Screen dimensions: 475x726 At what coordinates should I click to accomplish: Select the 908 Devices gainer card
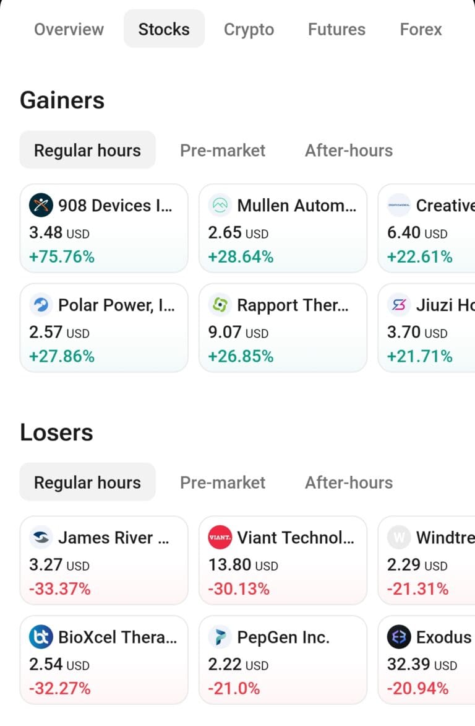tap(103, 227)
